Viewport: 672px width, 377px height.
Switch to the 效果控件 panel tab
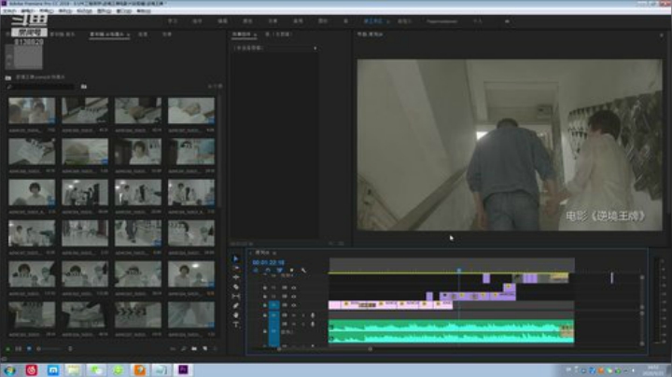point(242,35)
